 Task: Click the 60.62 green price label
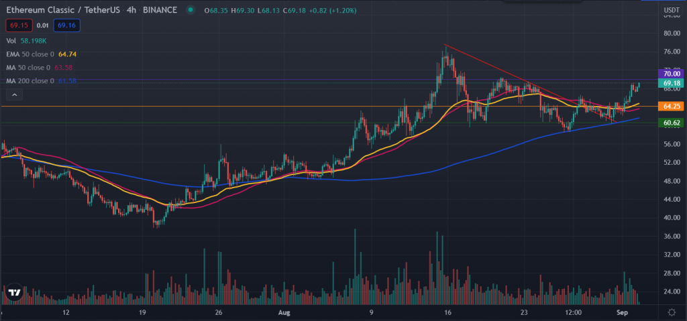(671, 123)
